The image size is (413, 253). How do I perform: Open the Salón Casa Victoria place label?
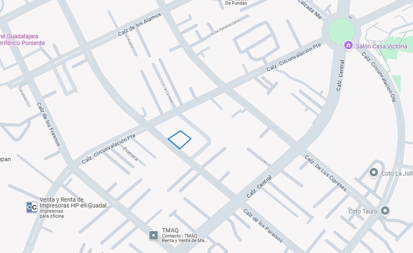coord(381,46)
